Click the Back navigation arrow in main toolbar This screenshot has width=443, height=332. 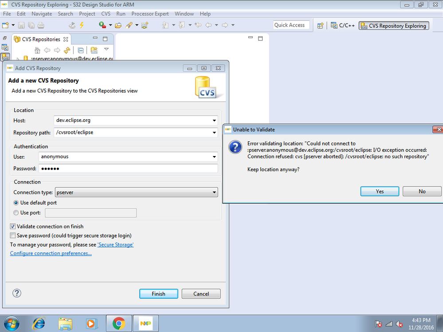[x=208, y=25]
